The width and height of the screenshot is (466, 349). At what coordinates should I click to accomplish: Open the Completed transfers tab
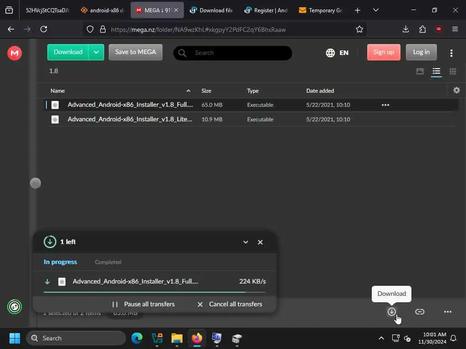108,262
